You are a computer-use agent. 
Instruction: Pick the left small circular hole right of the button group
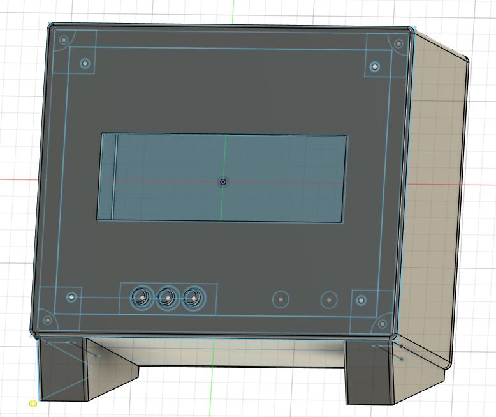tap(281, 298)
